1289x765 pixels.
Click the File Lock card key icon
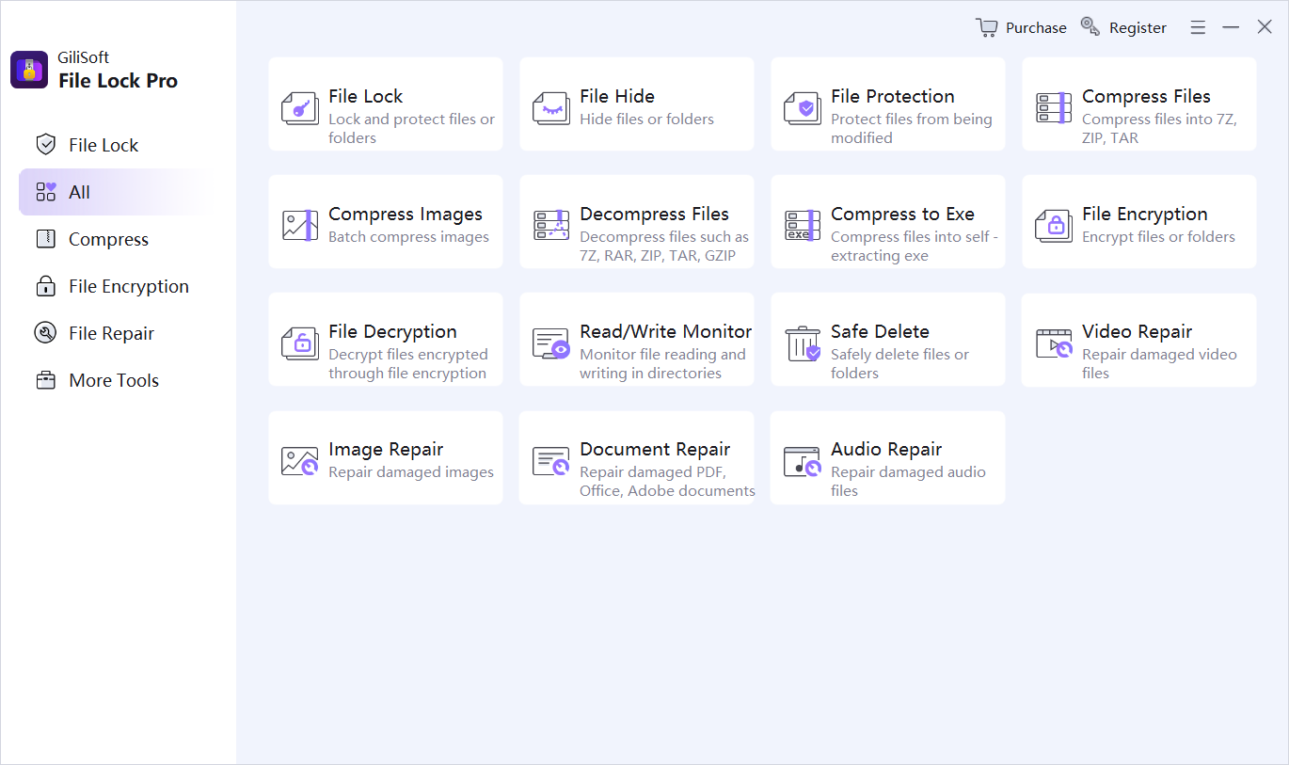tap(300, 108)
